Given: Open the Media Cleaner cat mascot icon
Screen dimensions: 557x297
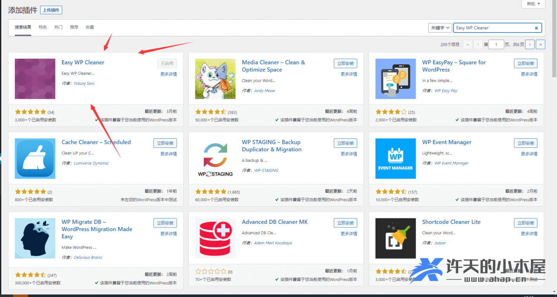Looking at the screenshot, I should click(215, 79).
